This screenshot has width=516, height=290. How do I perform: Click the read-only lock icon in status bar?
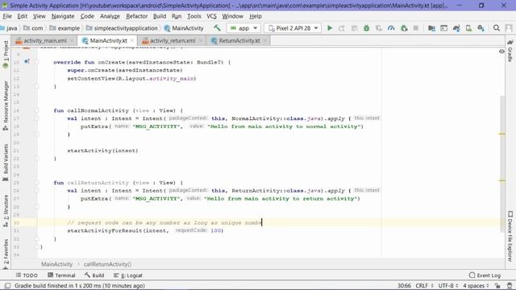coord(497,286)
